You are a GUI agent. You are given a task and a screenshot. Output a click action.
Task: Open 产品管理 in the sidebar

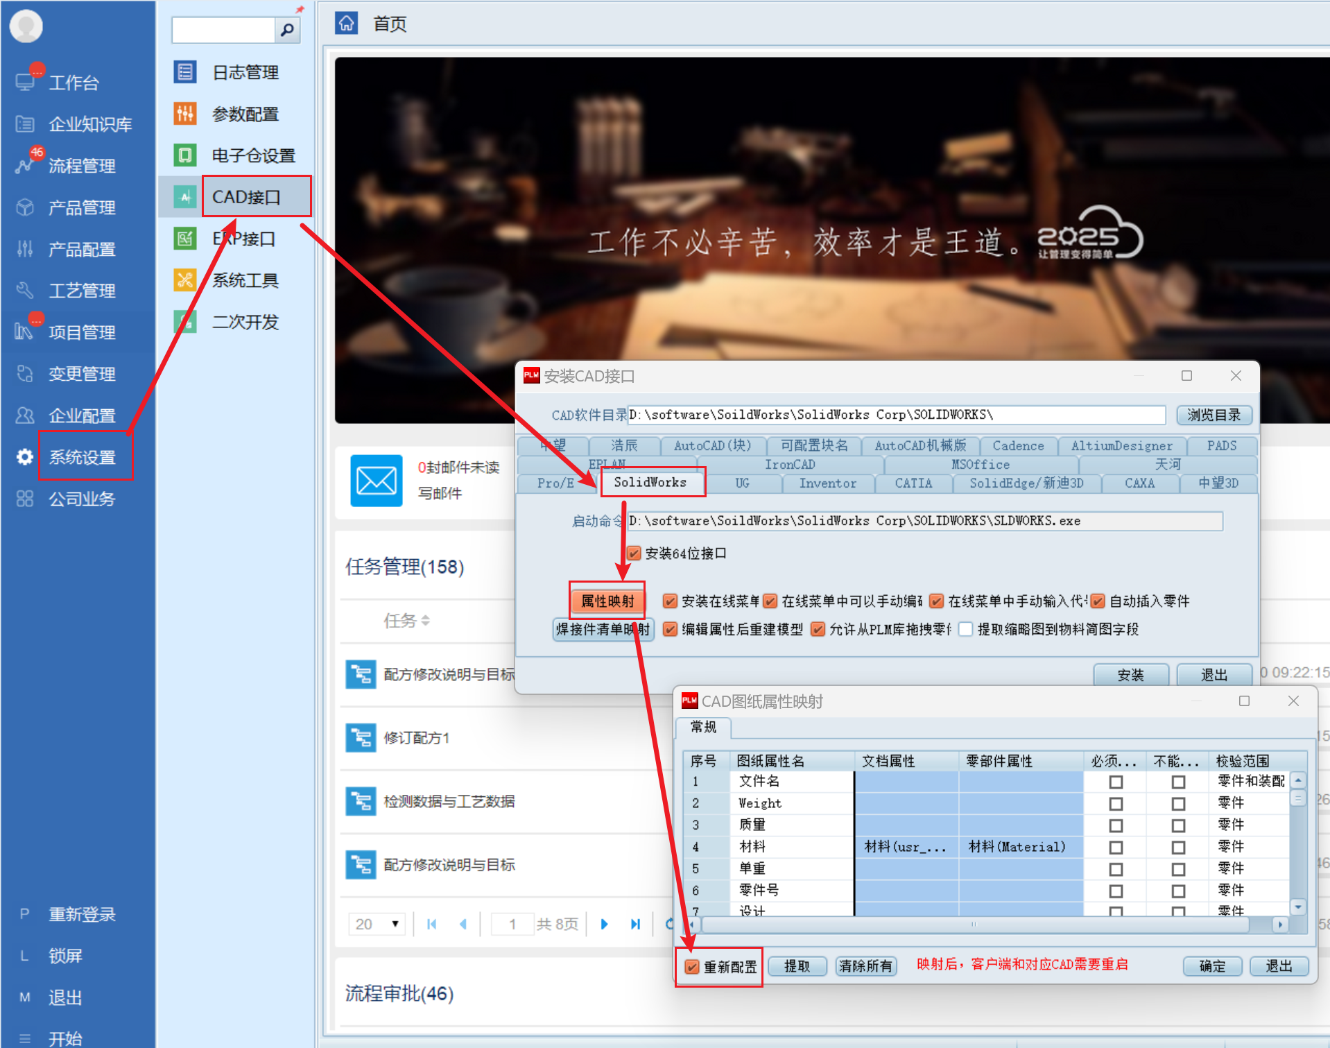pyautogui.click(x=81, y=207)
